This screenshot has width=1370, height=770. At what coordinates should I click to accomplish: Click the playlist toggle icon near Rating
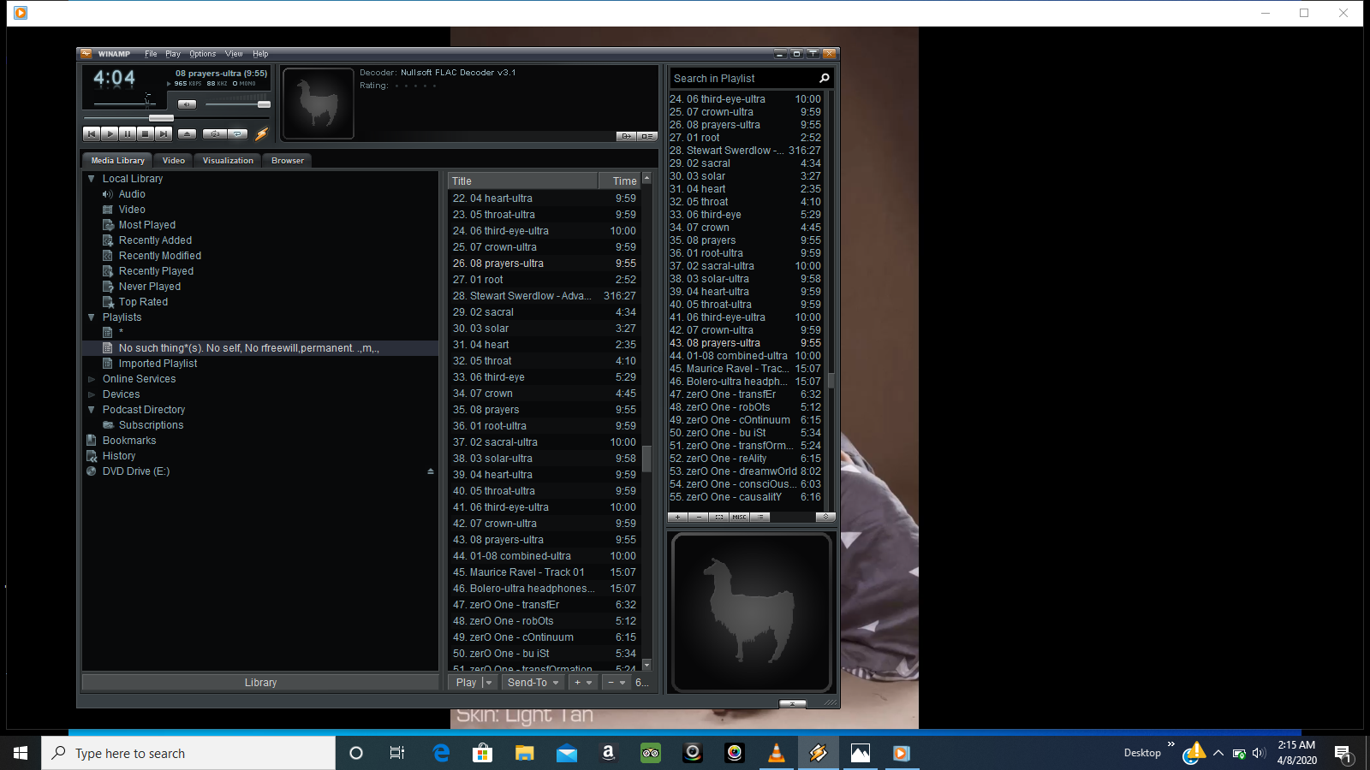coord(647,136)
